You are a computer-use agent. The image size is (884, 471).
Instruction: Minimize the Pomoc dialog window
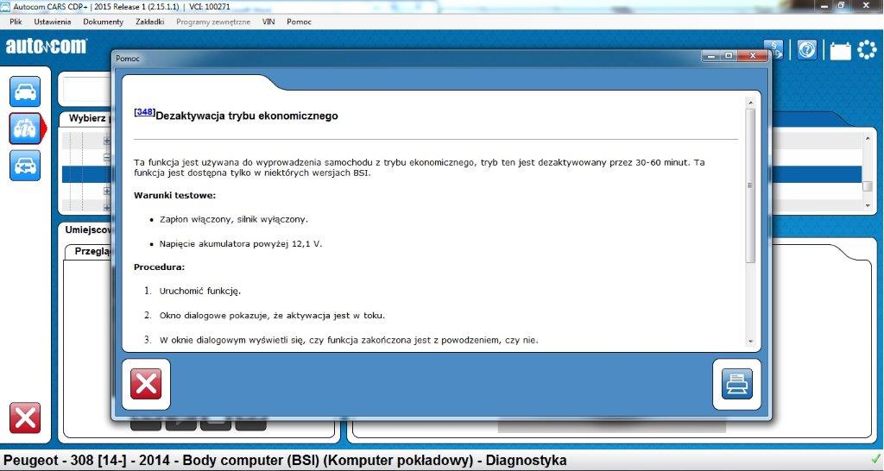pyautogui.click(x=711, y=56)
